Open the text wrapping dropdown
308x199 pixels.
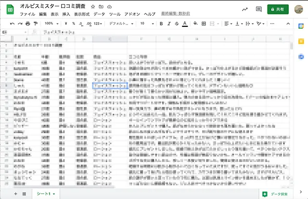250,24
